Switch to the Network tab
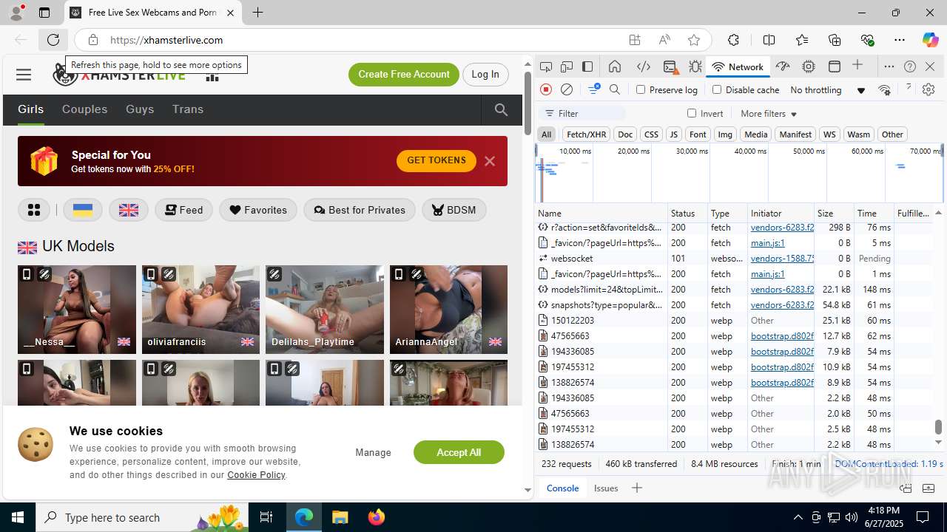Image resolution: width=947 pixels, height=532 pixels. coord(738,66)
